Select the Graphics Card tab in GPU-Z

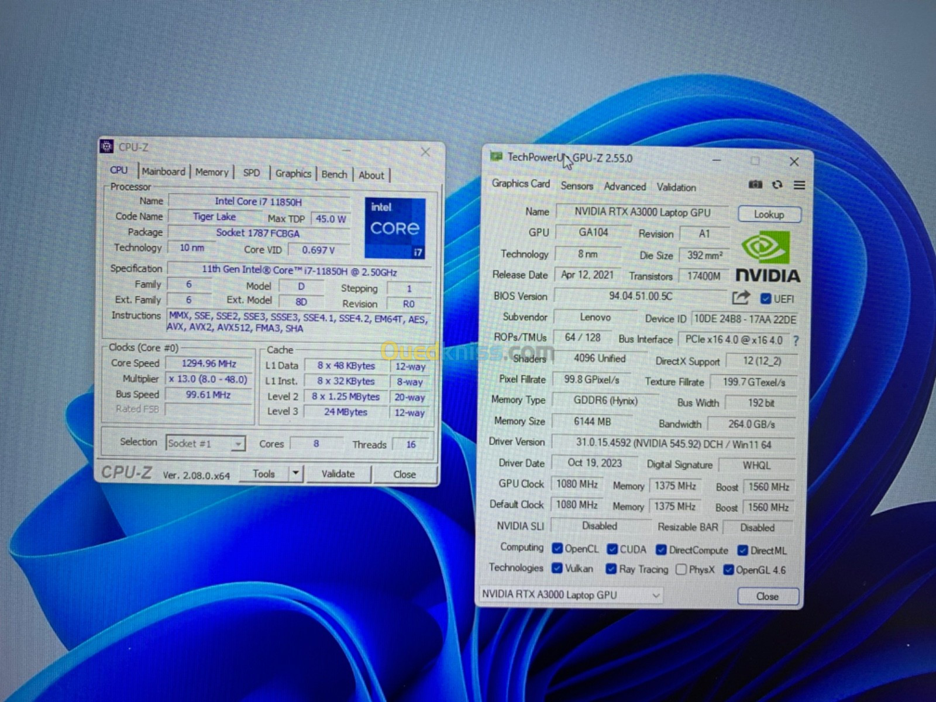(x=521, y=184)
